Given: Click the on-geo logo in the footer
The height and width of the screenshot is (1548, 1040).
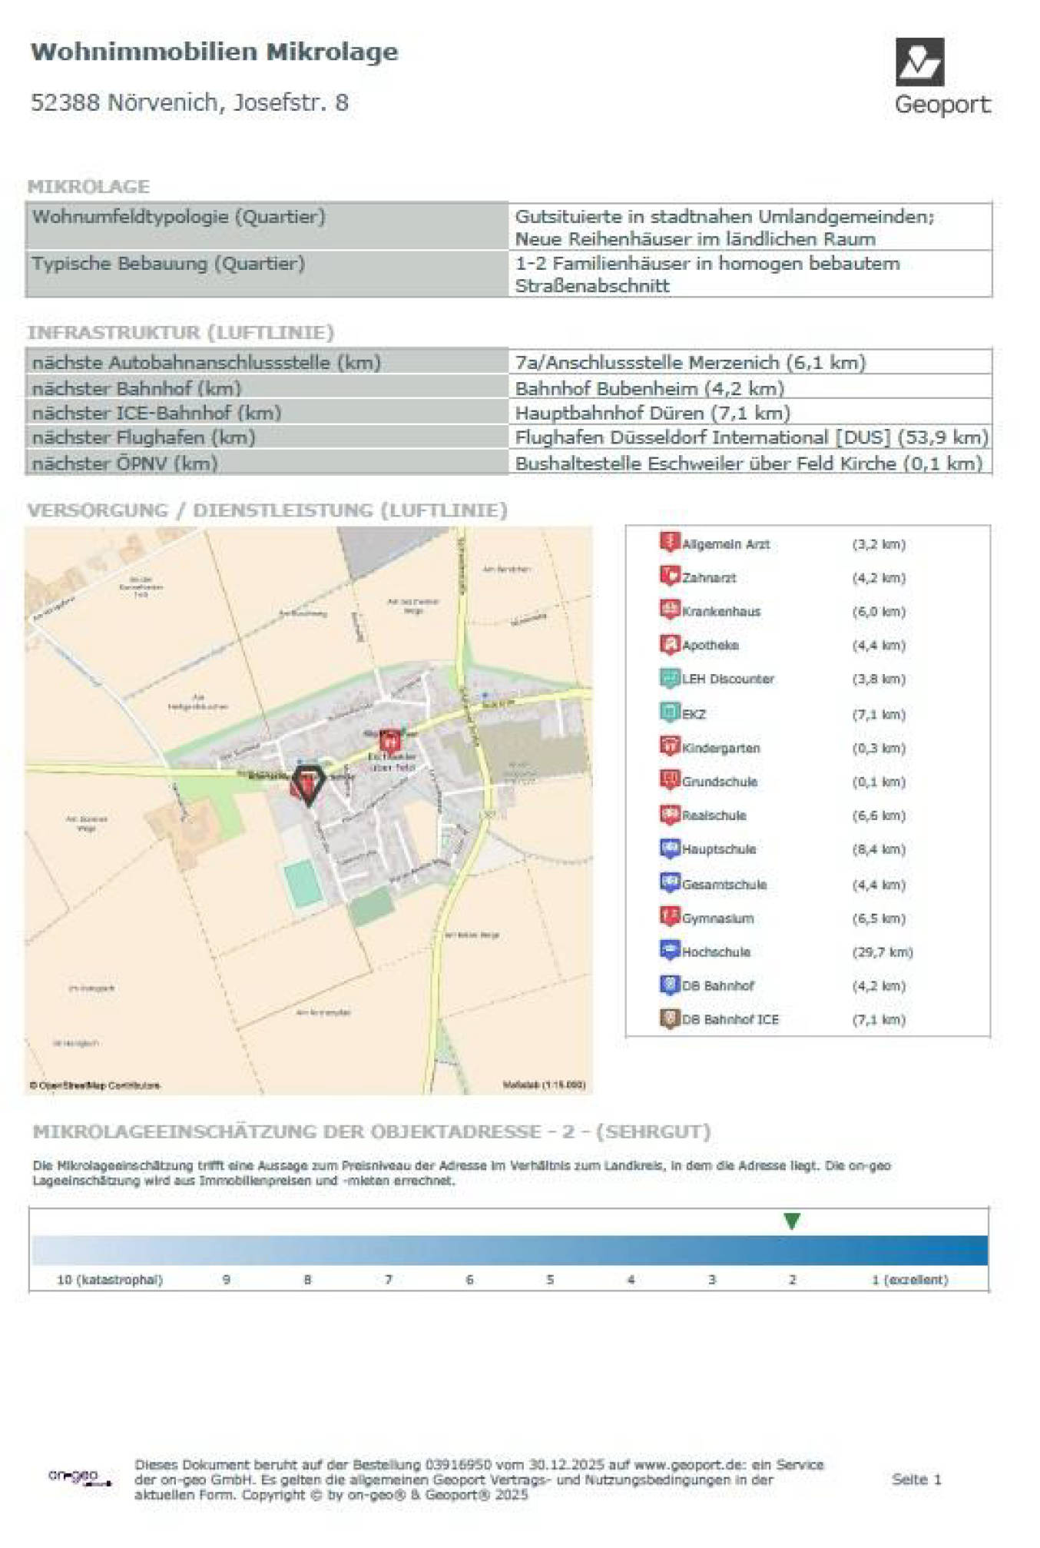Looking at the screenshot, I should click(x=80, y=1477).
